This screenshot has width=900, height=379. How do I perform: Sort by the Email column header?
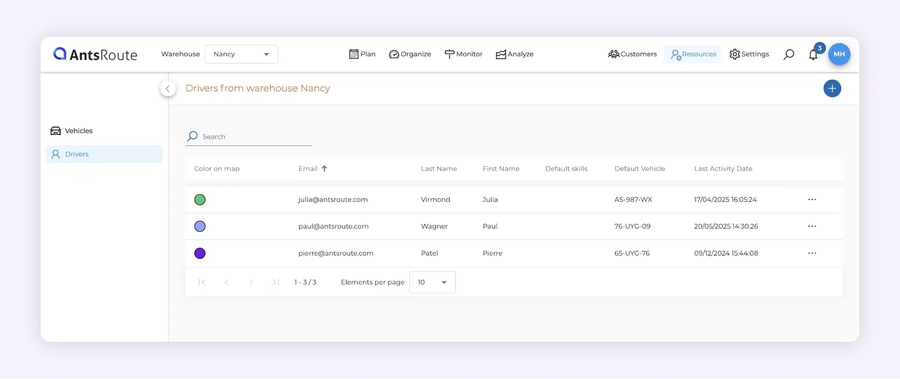tap(308, 169)
